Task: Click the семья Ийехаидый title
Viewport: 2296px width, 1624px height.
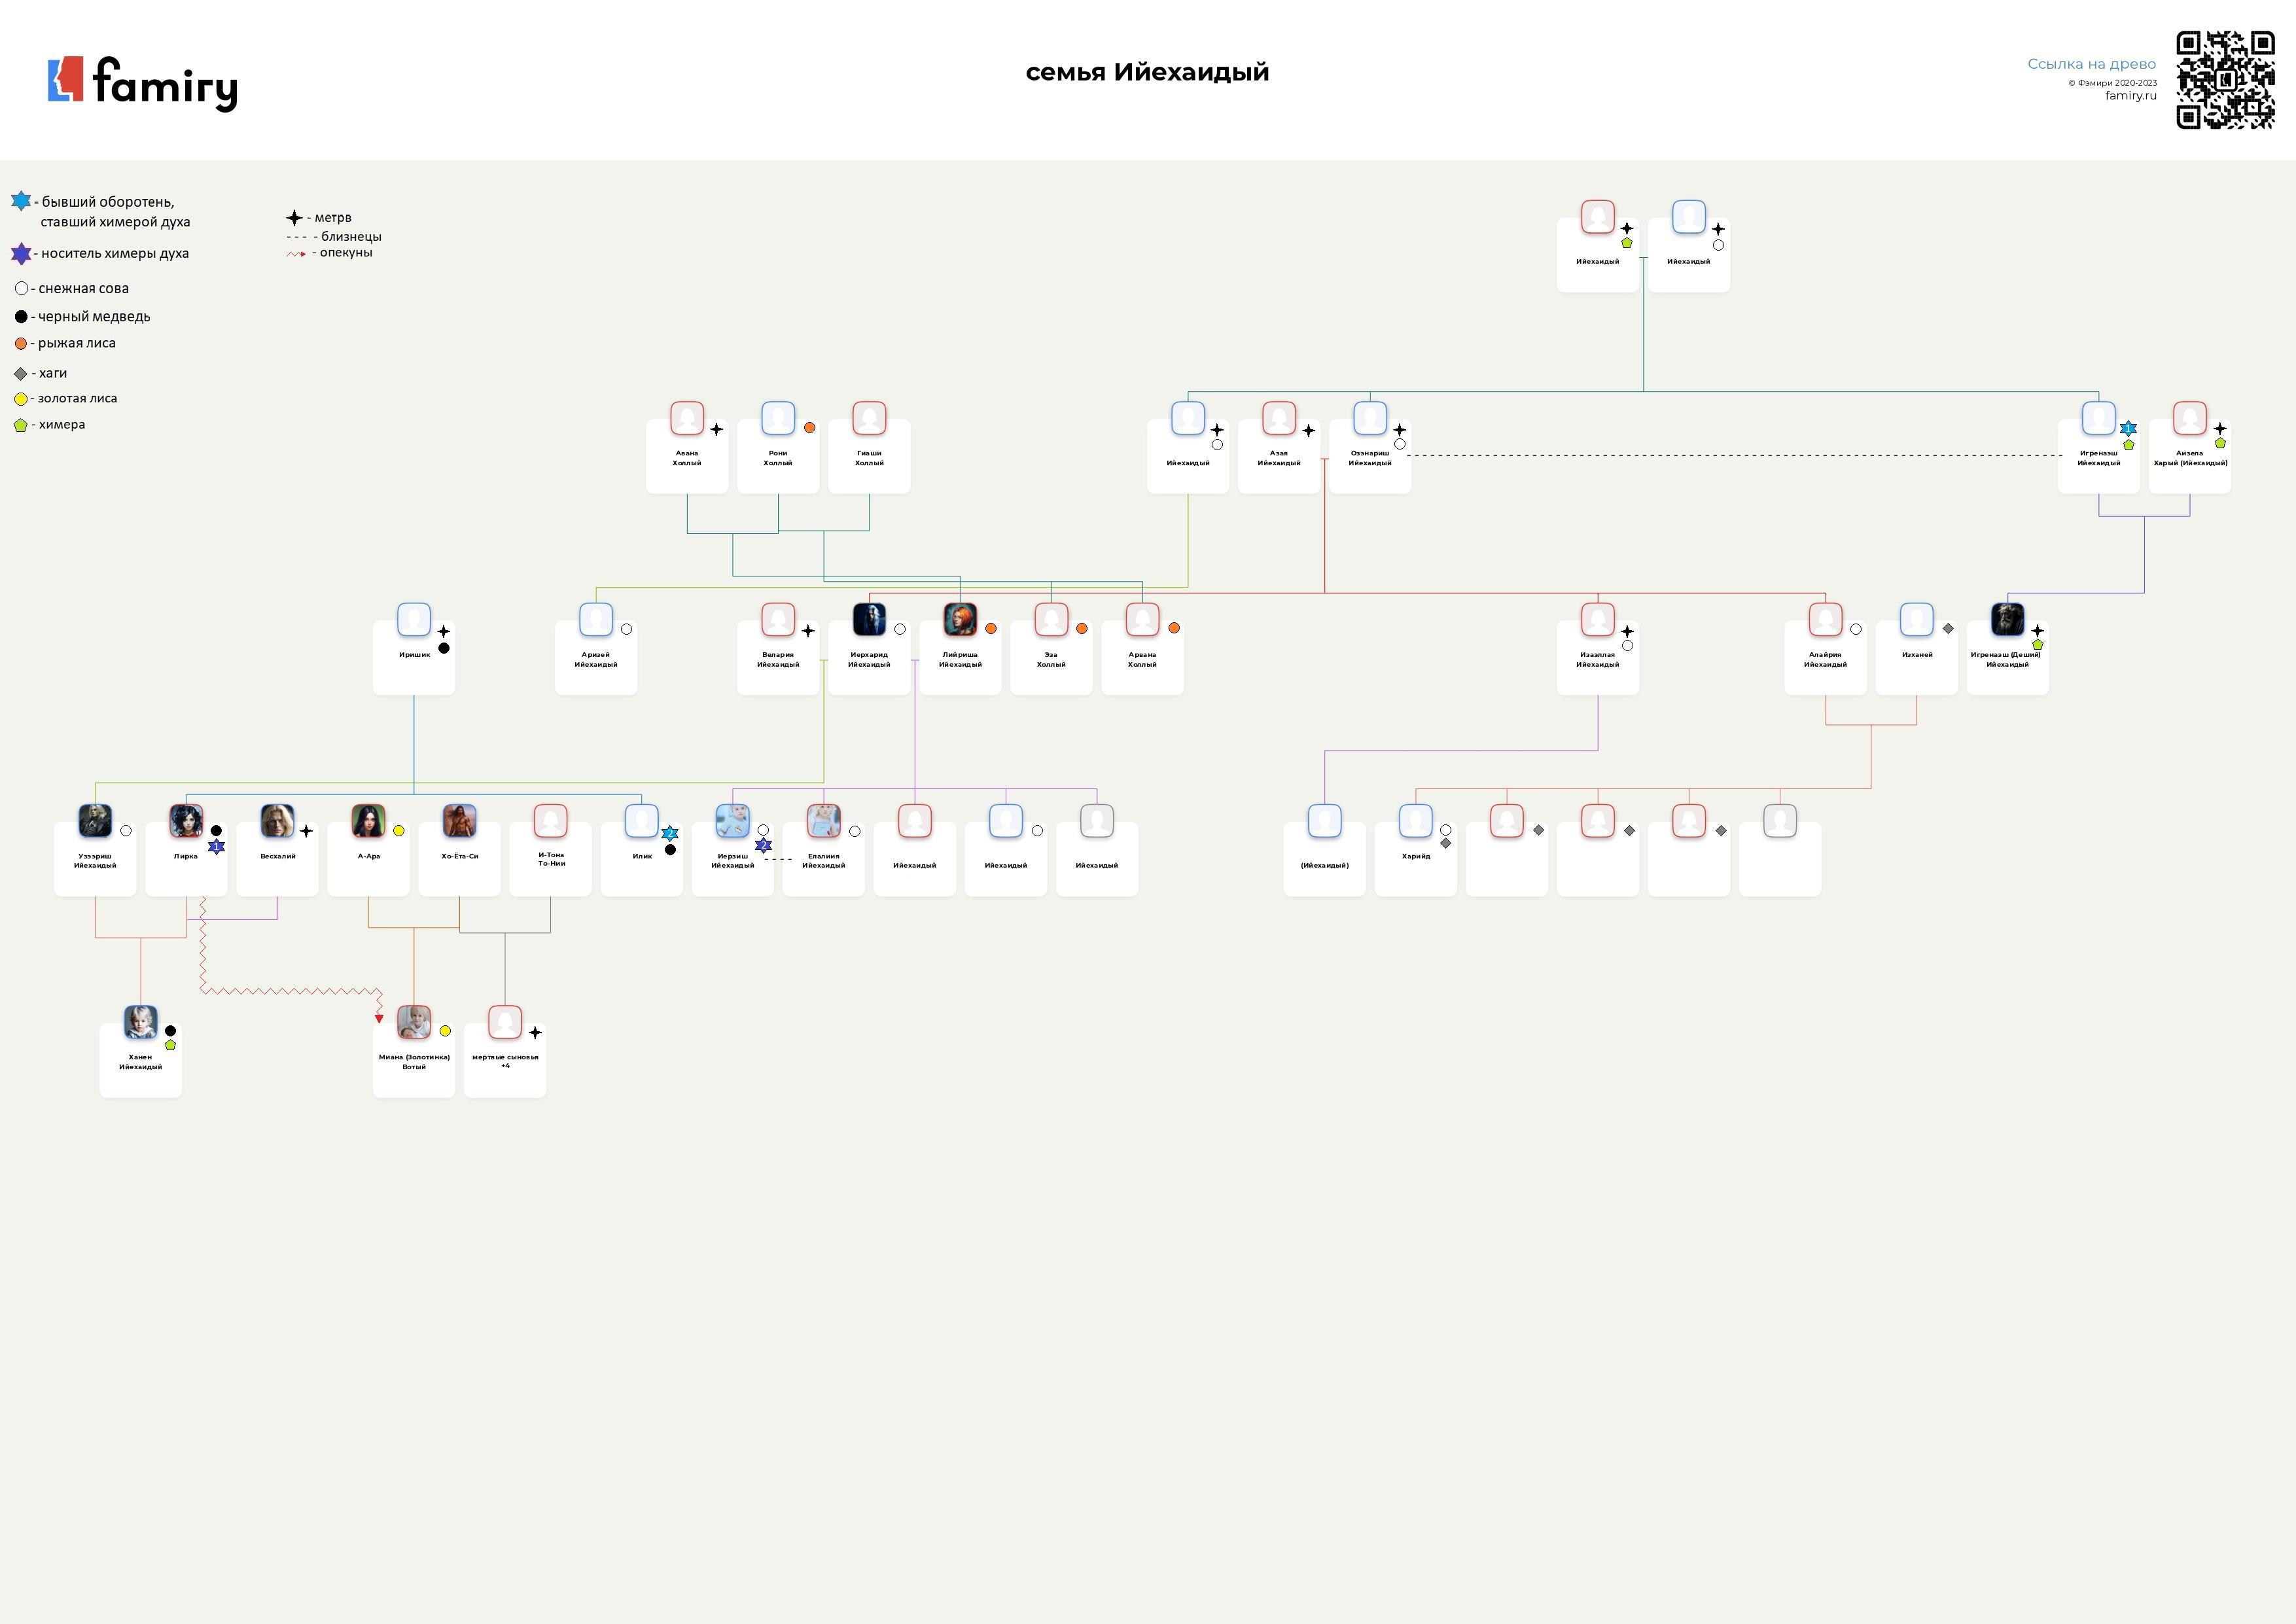Action: pyautogui.click(x=1147, y=72)
